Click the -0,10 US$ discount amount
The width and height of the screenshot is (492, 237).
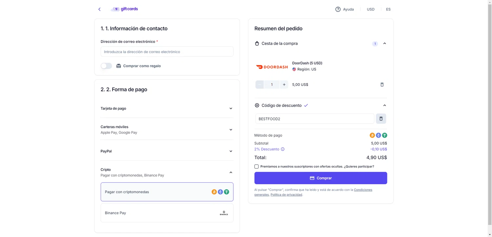[x=379, y=149]
